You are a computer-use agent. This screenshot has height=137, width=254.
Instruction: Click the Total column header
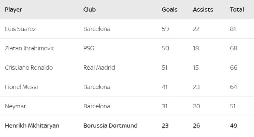(237, 10)
